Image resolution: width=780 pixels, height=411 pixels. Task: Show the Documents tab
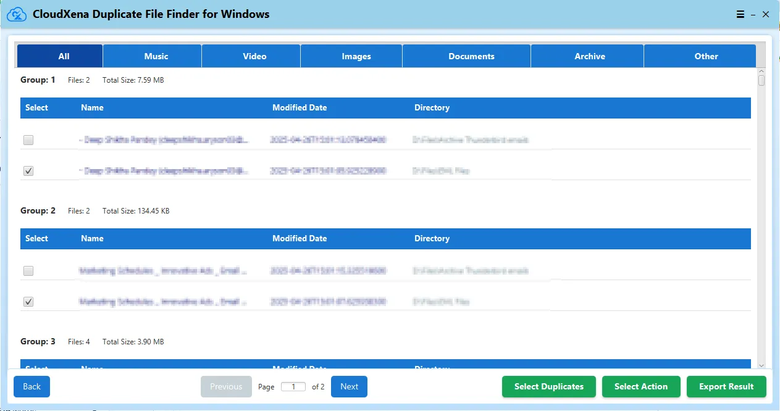pyautogui.click(x=471, y=56)
